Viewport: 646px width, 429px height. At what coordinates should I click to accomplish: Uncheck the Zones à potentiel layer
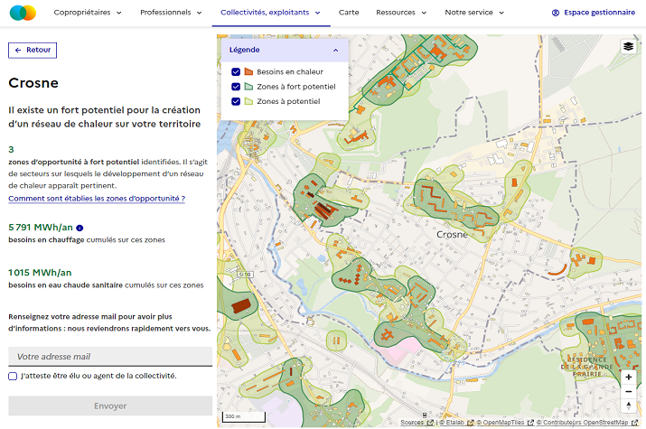coord(236,101)
